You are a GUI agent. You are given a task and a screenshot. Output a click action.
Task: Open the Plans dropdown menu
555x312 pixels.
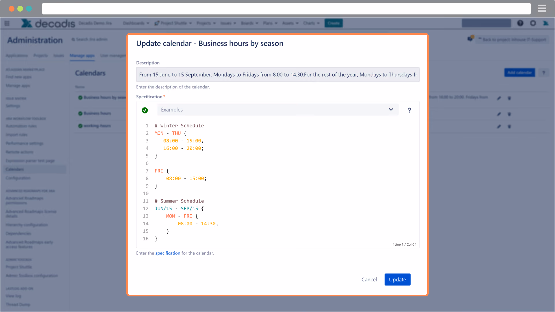(270, 23)
